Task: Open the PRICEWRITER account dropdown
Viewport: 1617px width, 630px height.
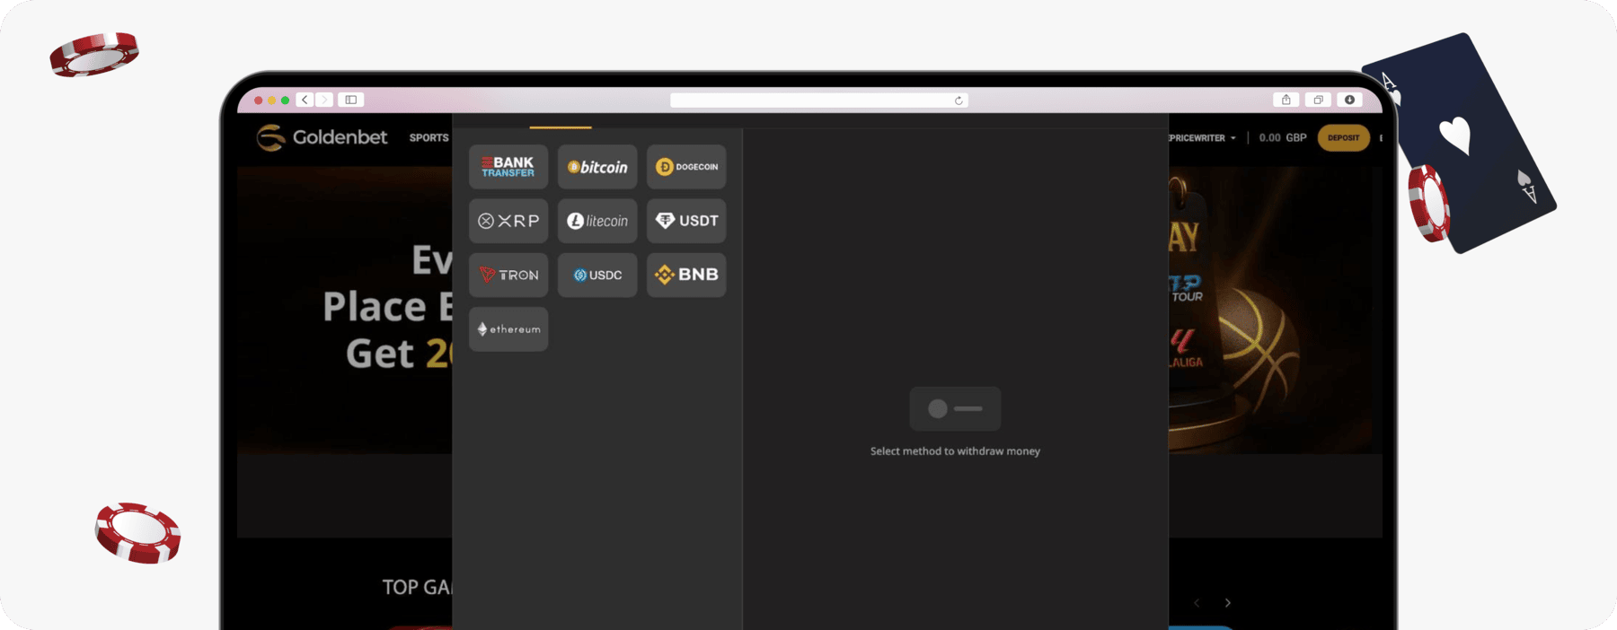Action: (x=1203, y=138)
